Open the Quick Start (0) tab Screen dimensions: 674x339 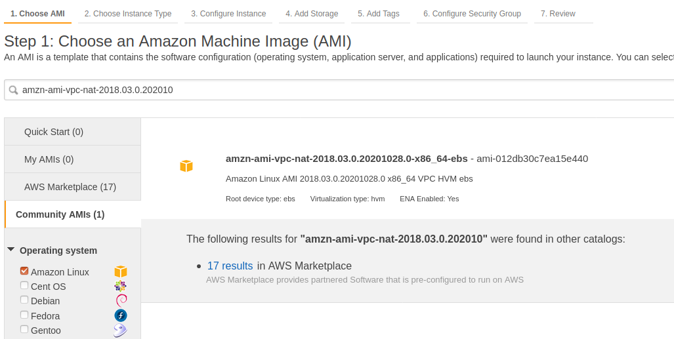54,132
